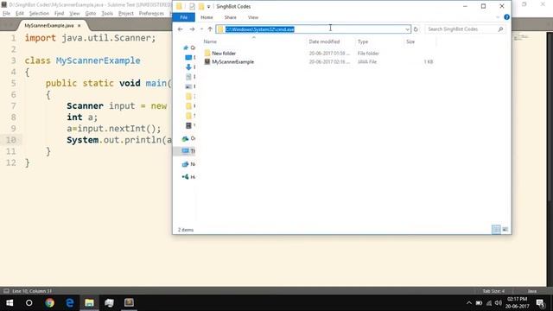
Task: Refresh the SinghBot Codes folder view
Action: [x=416, y=29]
